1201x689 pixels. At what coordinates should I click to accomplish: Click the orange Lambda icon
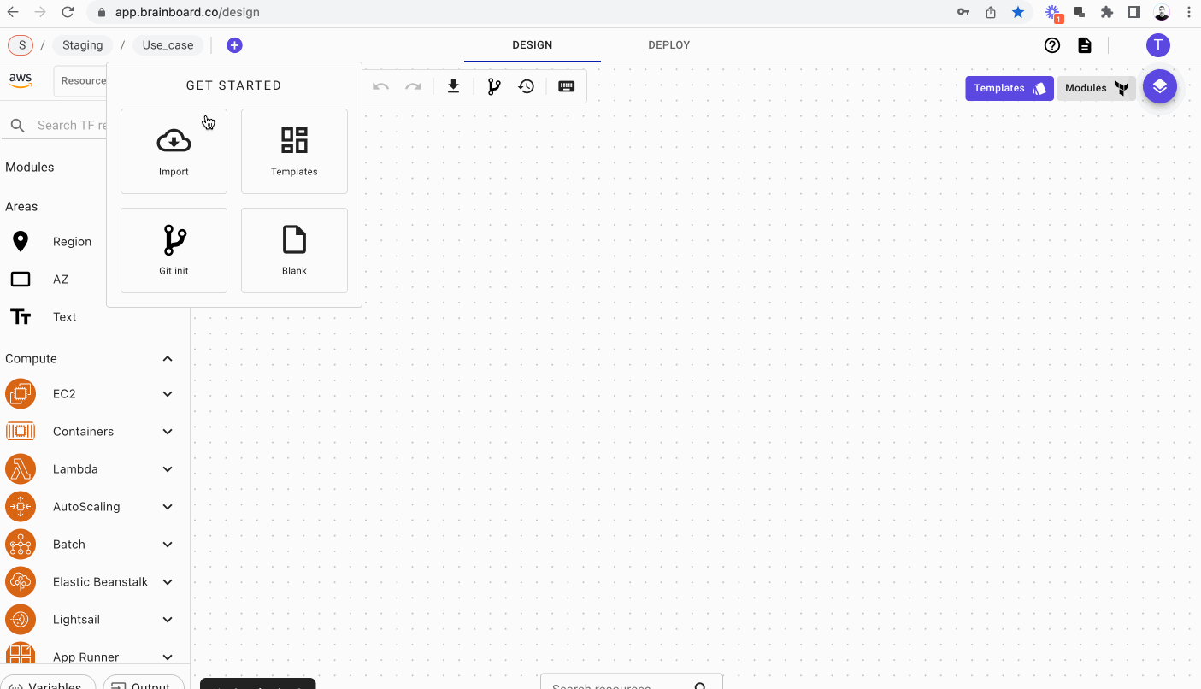point(21,469)
